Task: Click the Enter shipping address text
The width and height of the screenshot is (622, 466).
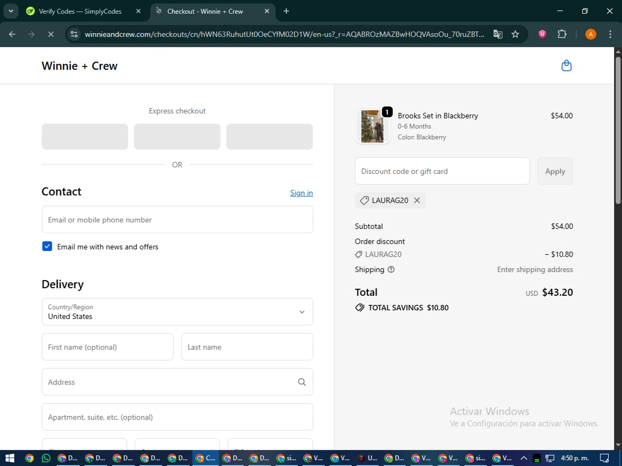Action: pos(535,270)
